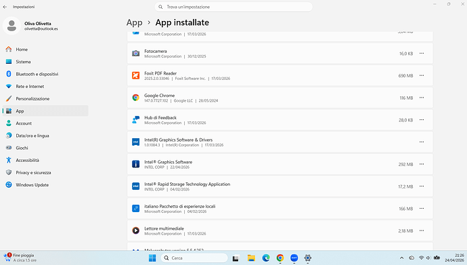This screenshot has width=467, height=265.
Task: Click the Lettore multimediale name text
Action: pyautogui.click(x=164, y=228)
